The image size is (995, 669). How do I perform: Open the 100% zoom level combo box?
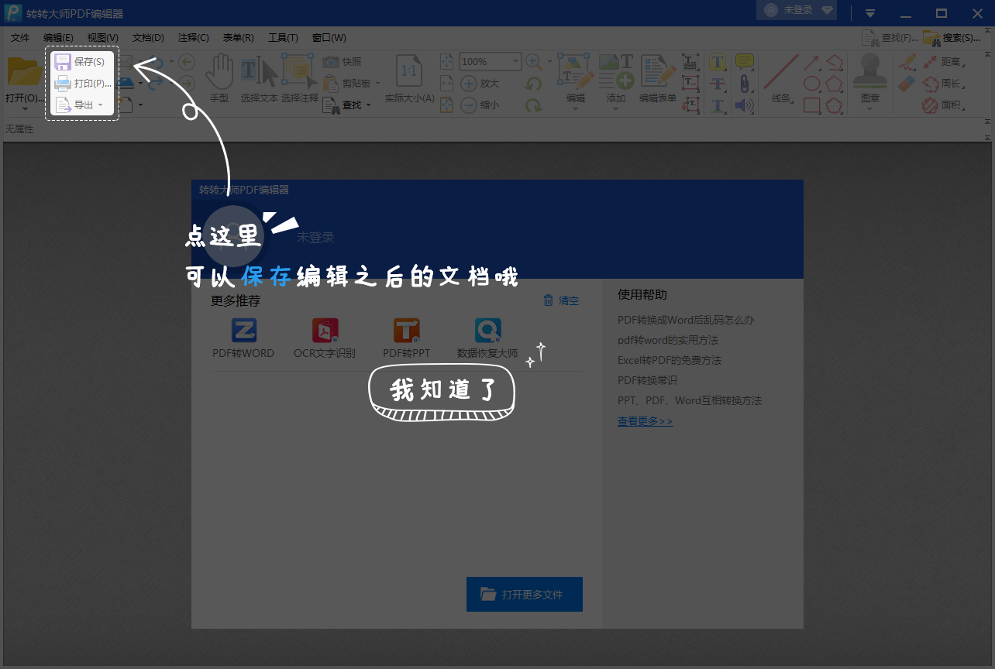point(491,62)
